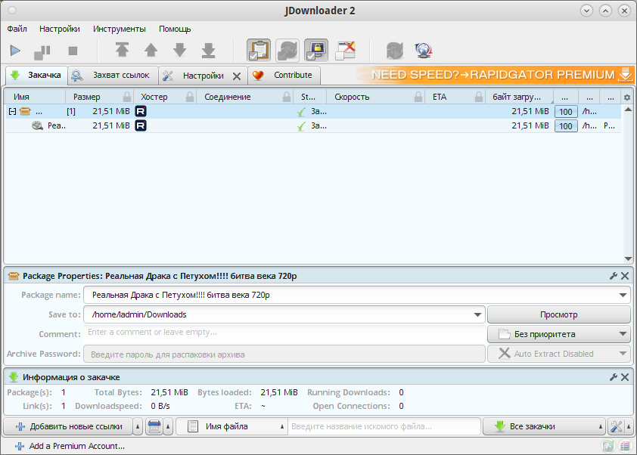Viewport: 637px width, 455px height.
Task: Click the file name search field
Action: [x=384, y=426]
